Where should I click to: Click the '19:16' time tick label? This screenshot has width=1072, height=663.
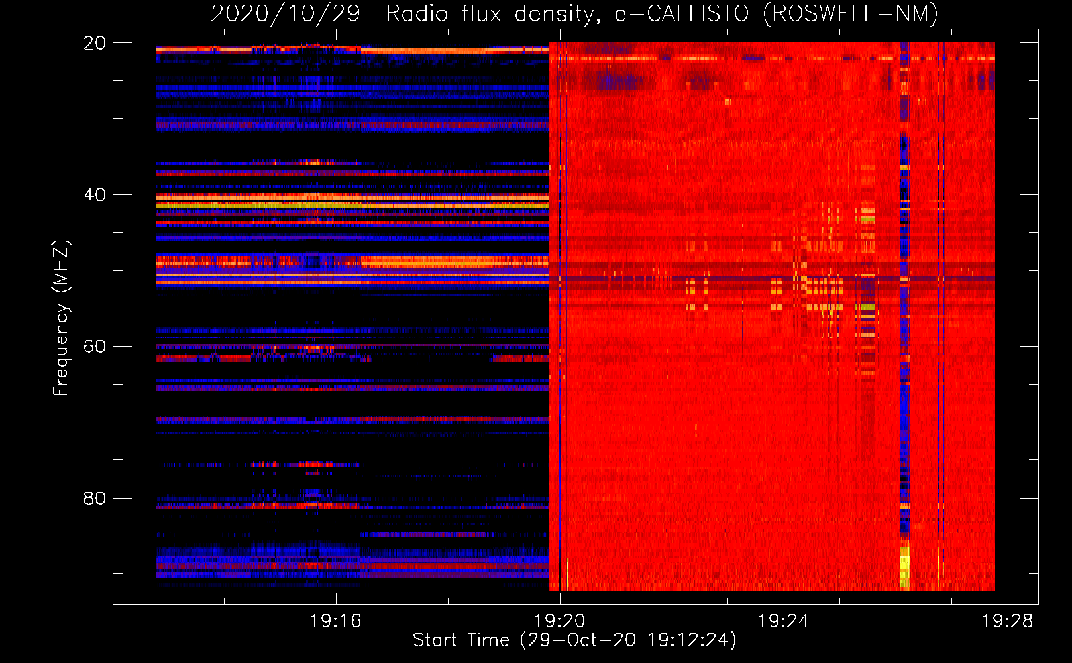tap(336, 621)
